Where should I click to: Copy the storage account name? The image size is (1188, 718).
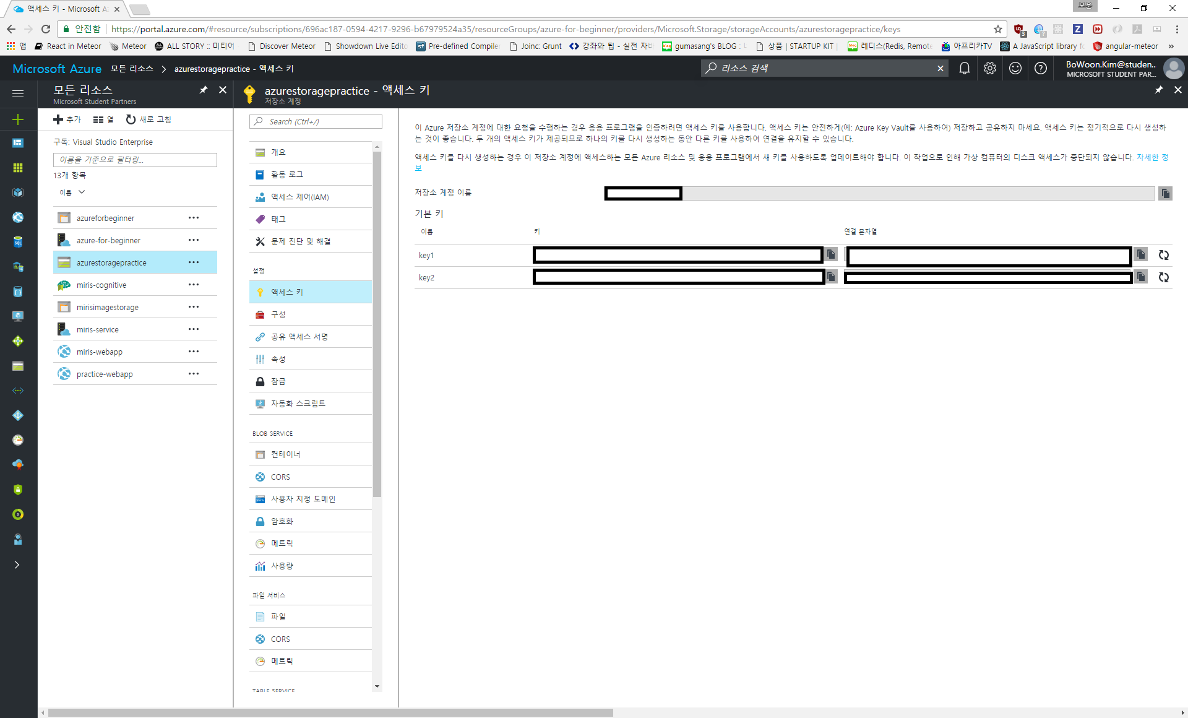click(1165, 194)
